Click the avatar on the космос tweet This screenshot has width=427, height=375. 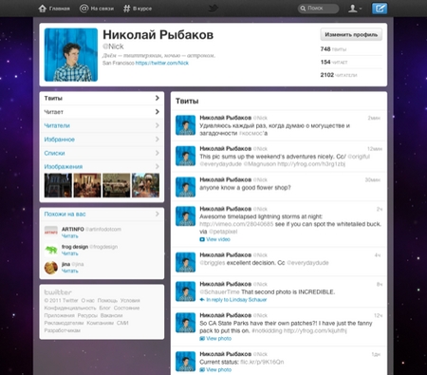pyautogui.click(x=185, y=125)
